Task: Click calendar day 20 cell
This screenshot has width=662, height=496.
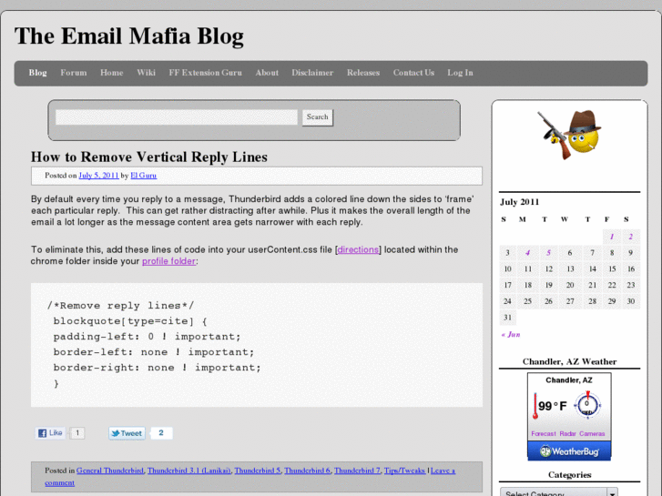Action: (569, 286)
